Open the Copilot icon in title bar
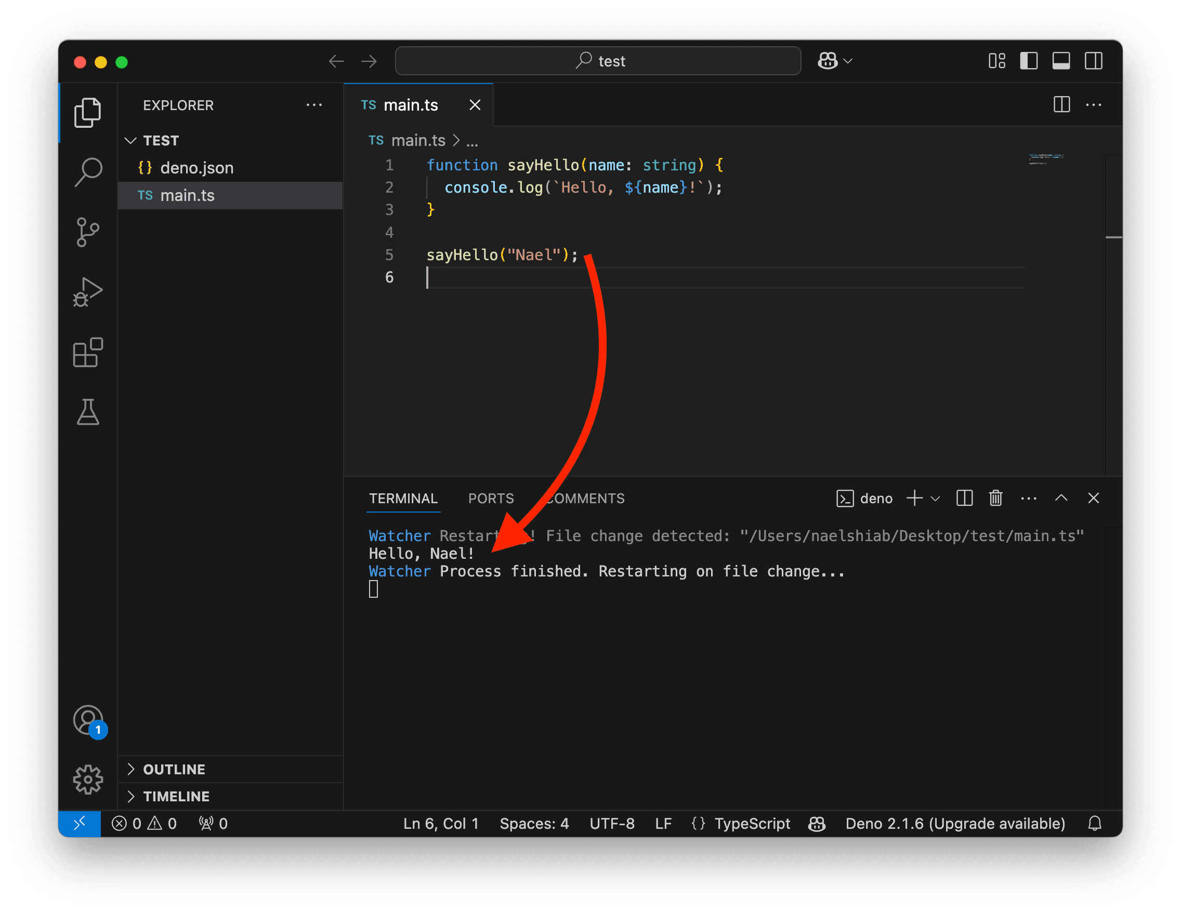 (x=828, y=61)
